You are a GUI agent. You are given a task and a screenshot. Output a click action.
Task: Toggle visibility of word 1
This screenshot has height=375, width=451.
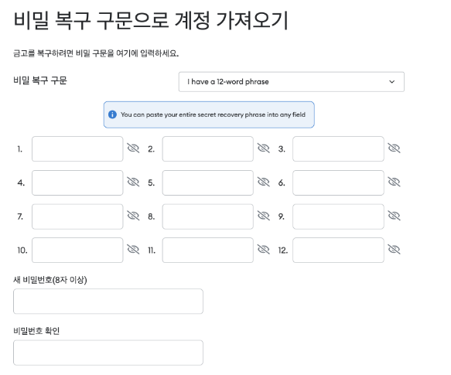tap(133, 148)
